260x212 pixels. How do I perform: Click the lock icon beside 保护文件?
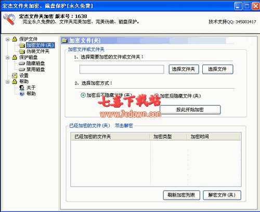(15, 39)
